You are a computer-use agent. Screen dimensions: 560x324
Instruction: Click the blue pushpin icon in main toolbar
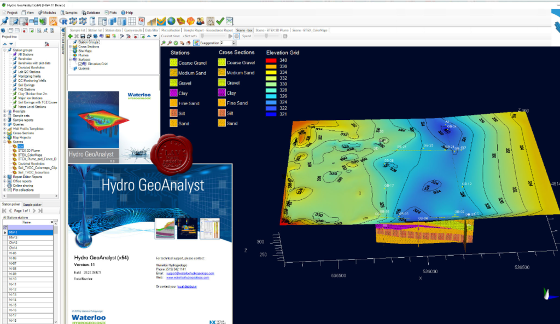tap(4, 21)
